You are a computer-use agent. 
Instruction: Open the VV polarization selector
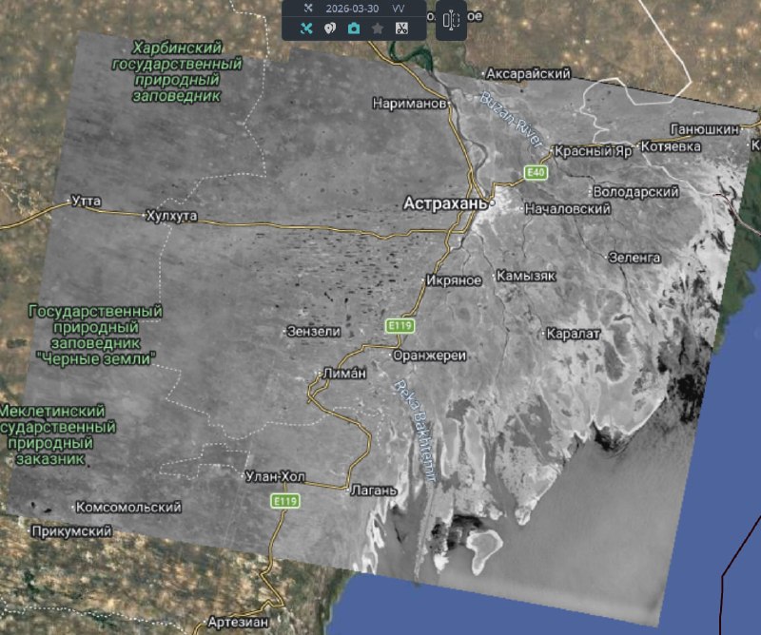[400, 8]
